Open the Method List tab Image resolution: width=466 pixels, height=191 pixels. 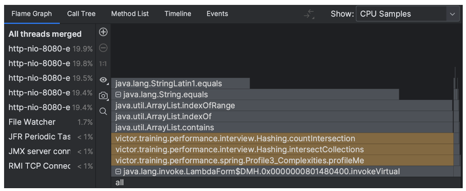(129, 14)
